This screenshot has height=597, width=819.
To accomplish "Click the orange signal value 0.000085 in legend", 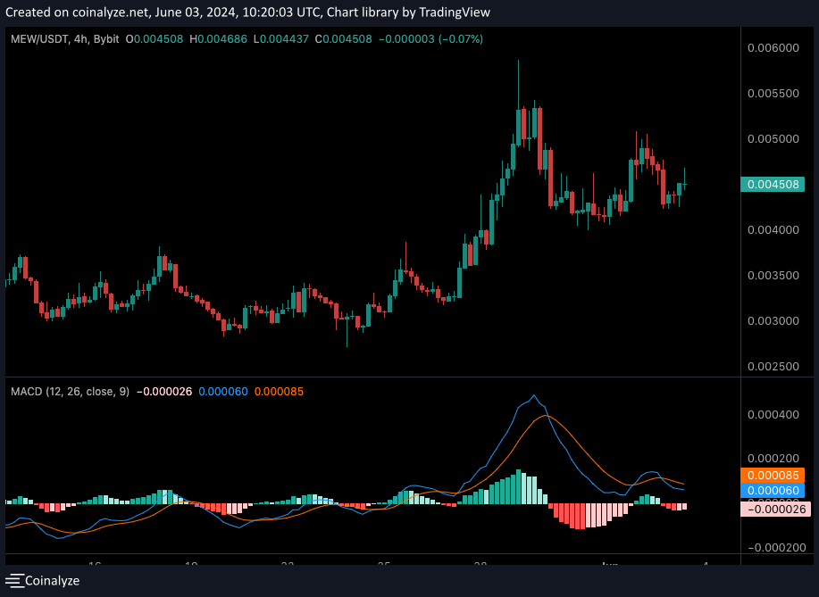I will [280, 391].
